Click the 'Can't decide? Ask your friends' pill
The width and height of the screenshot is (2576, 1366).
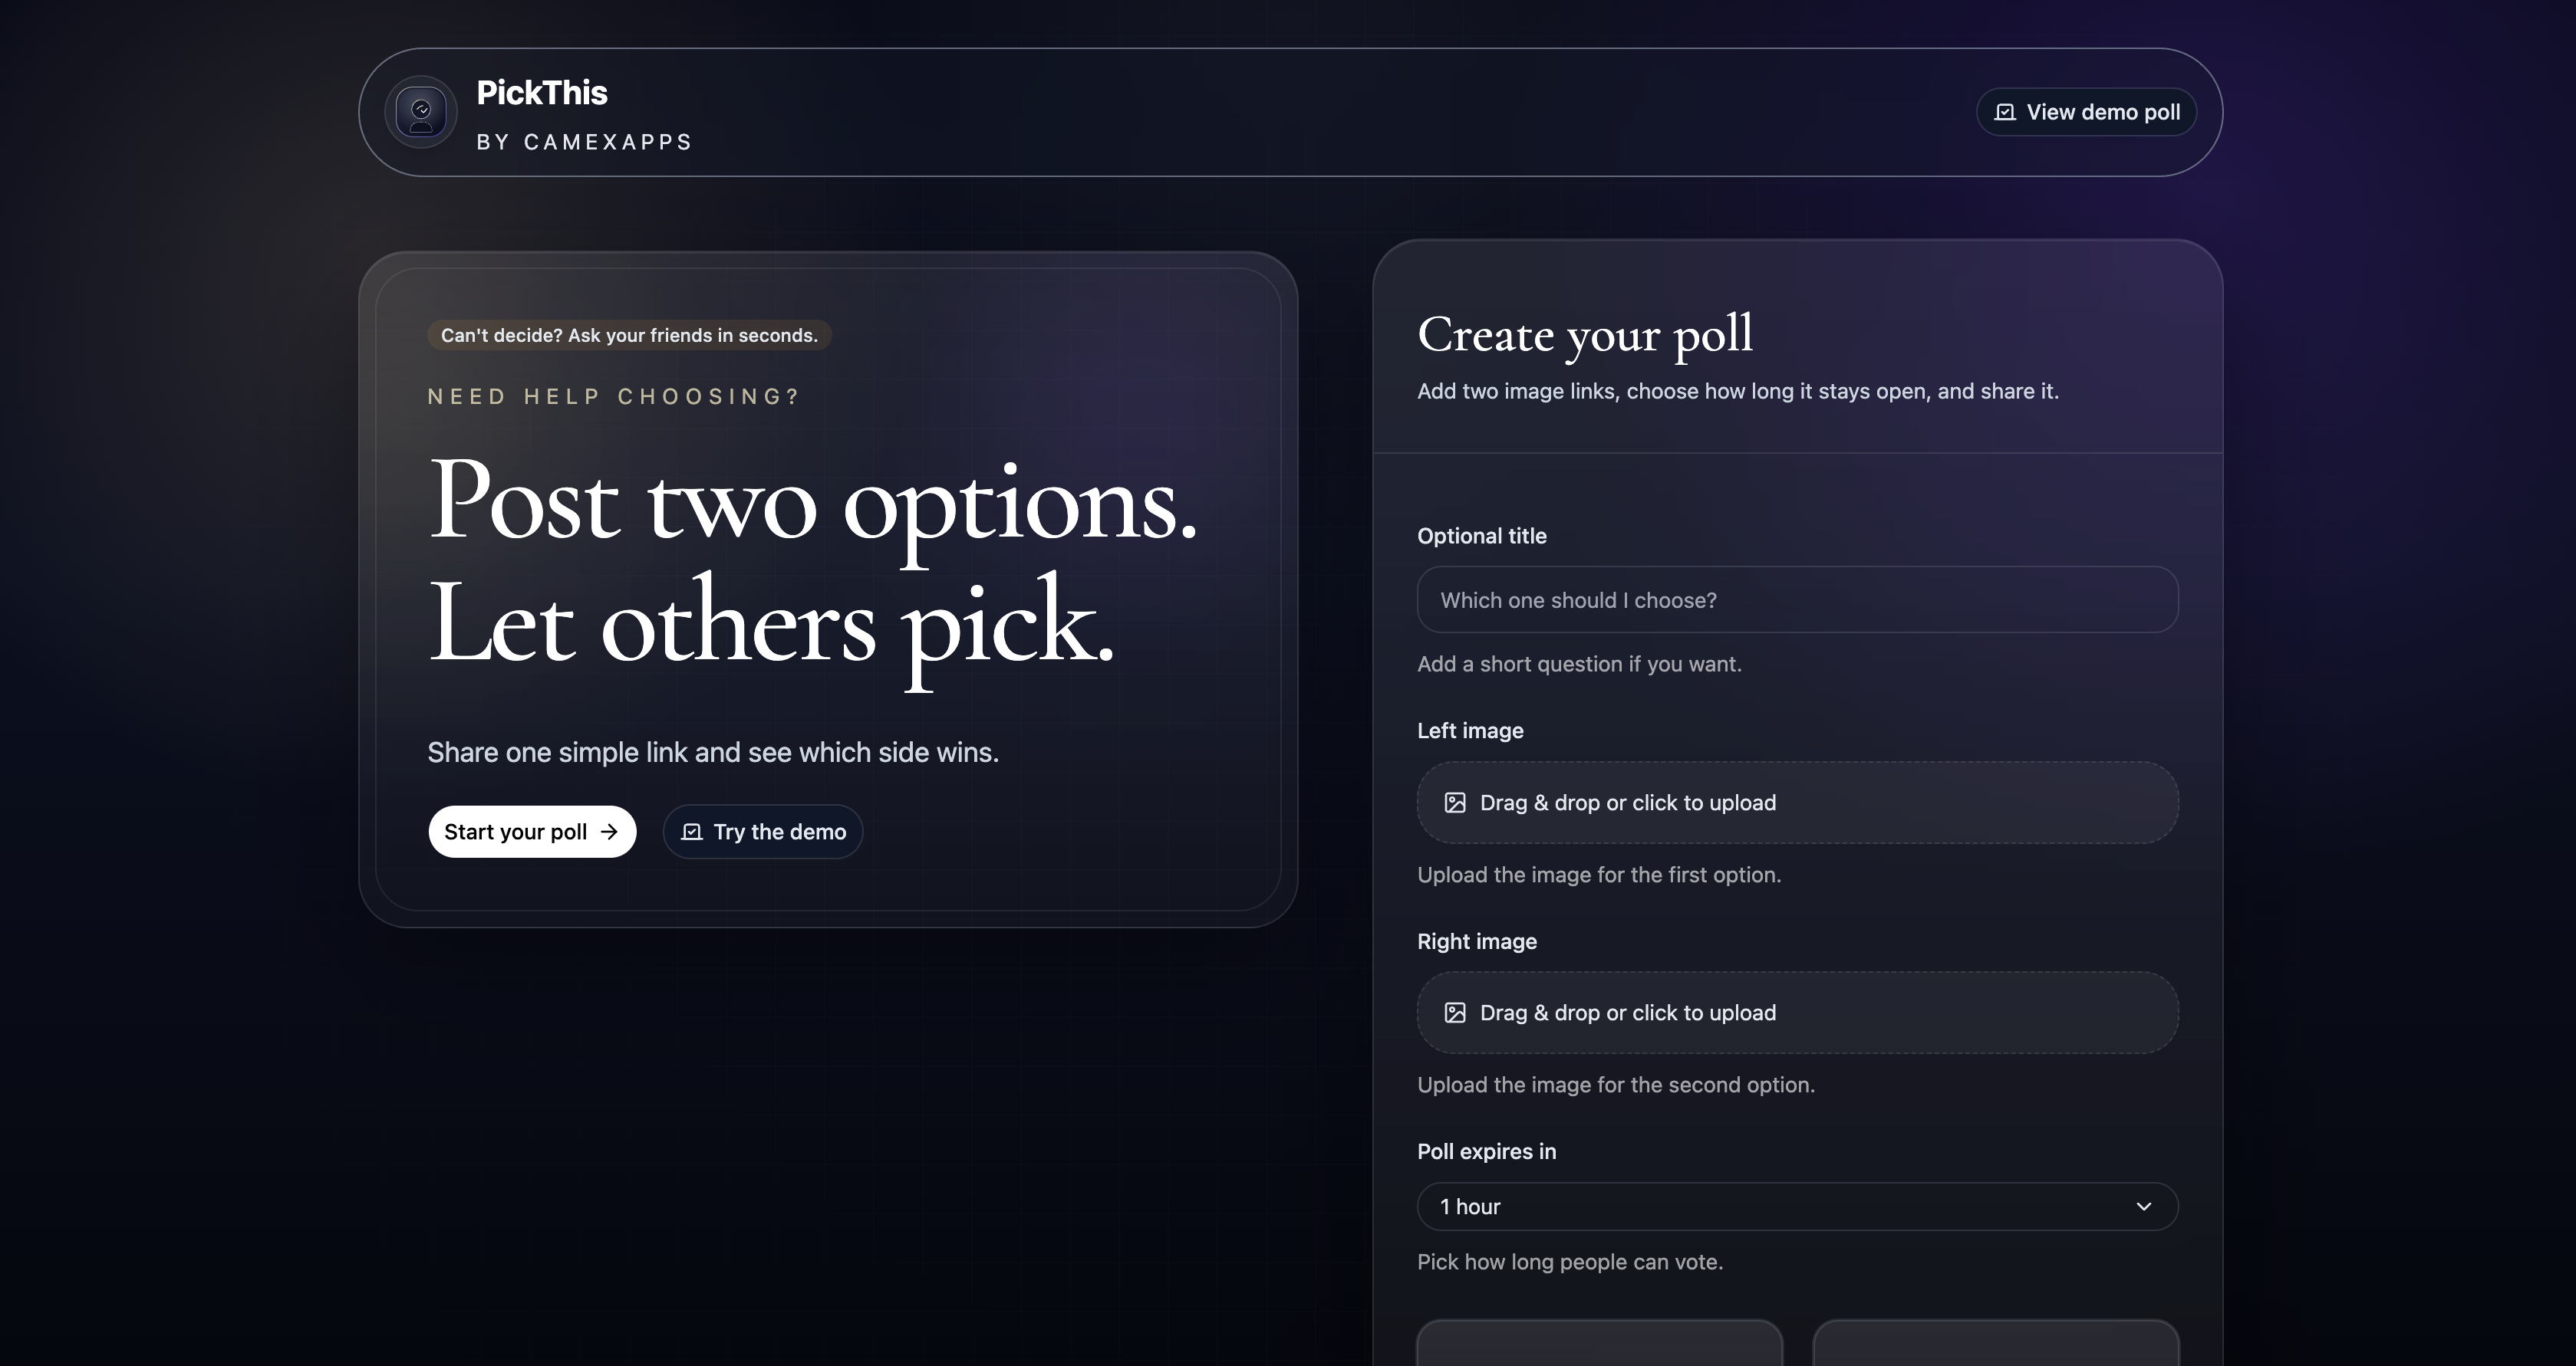[x=628, y=335]
